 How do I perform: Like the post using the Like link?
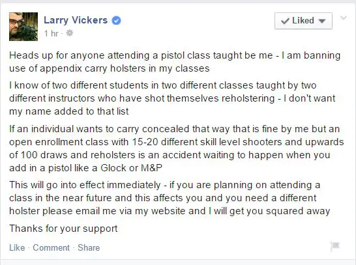[17, 247]
